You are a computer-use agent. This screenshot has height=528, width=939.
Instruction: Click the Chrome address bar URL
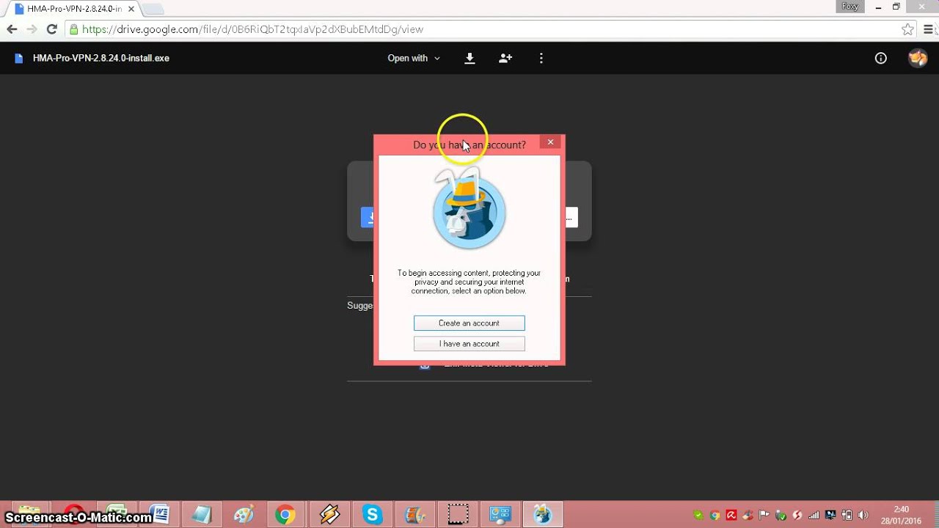(252, 29)
